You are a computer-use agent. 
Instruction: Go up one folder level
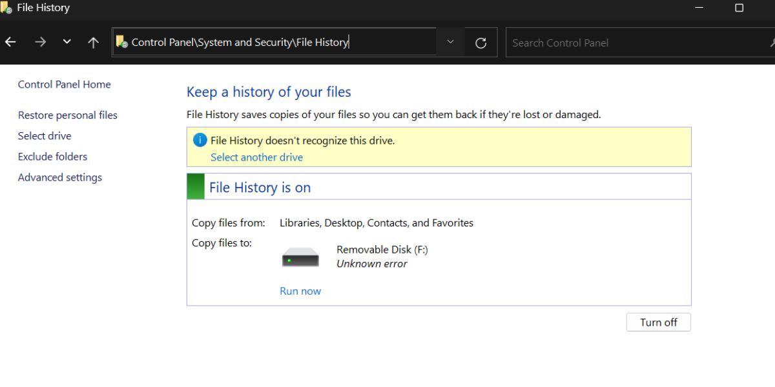click(93, 43)
